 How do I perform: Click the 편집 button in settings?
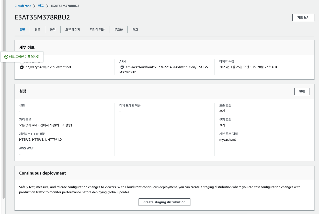302,91
